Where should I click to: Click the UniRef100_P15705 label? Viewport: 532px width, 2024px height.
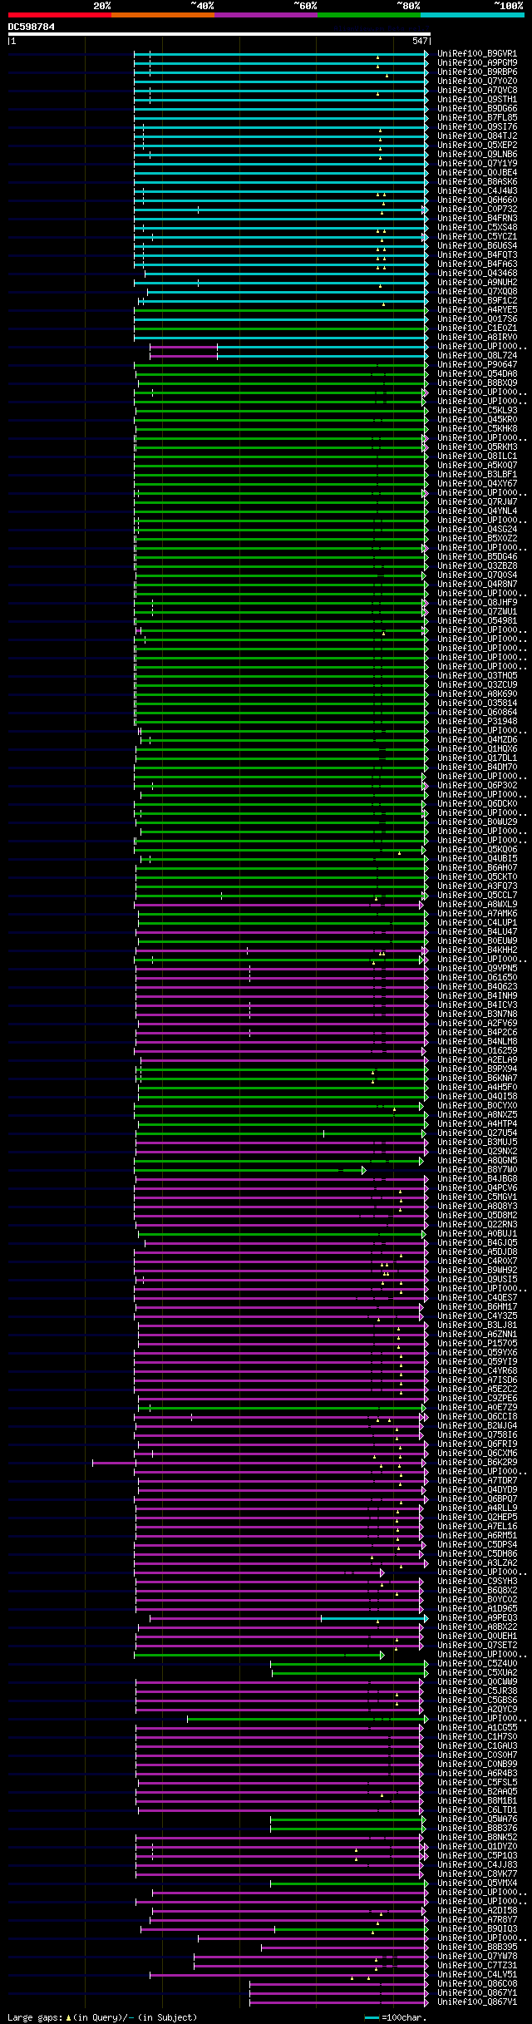[477, 1344]
